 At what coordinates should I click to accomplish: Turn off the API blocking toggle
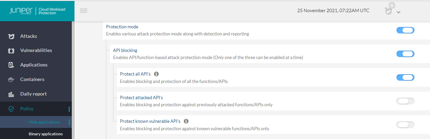(405, 54)
